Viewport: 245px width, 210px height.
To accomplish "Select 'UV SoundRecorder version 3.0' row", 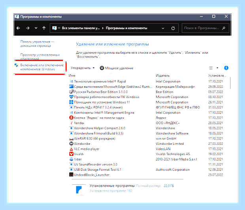I will coord(146,165).
